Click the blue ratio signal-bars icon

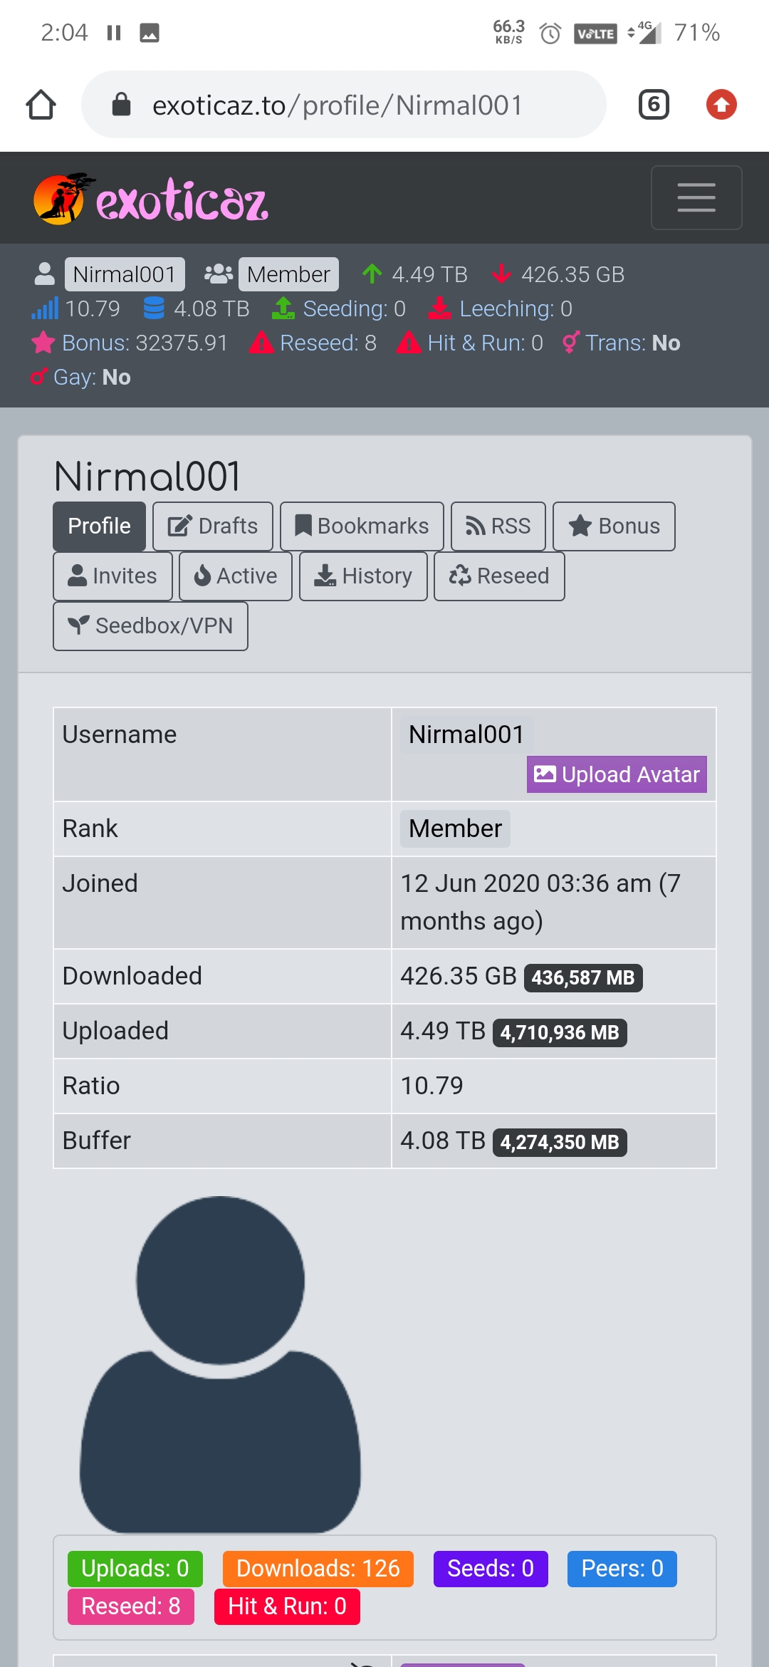click(x=44, y=308)
